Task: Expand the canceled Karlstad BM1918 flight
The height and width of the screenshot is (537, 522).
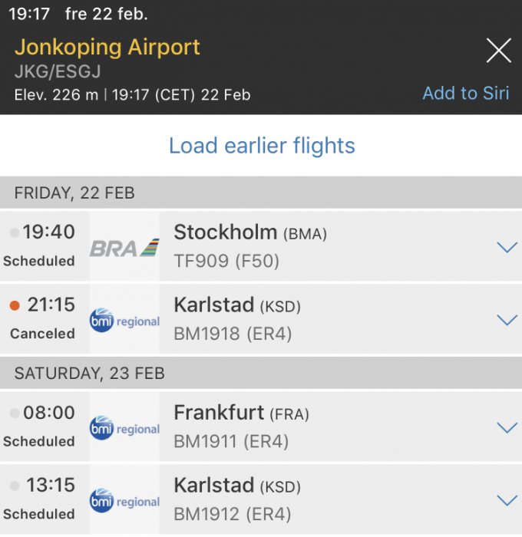Action: click(x=507, y=320)
